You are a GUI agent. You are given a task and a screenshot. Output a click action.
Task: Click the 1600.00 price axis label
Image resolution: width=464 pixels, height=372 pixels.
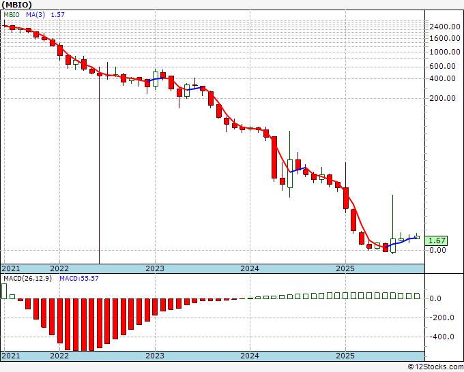click(x=445, y=38)
